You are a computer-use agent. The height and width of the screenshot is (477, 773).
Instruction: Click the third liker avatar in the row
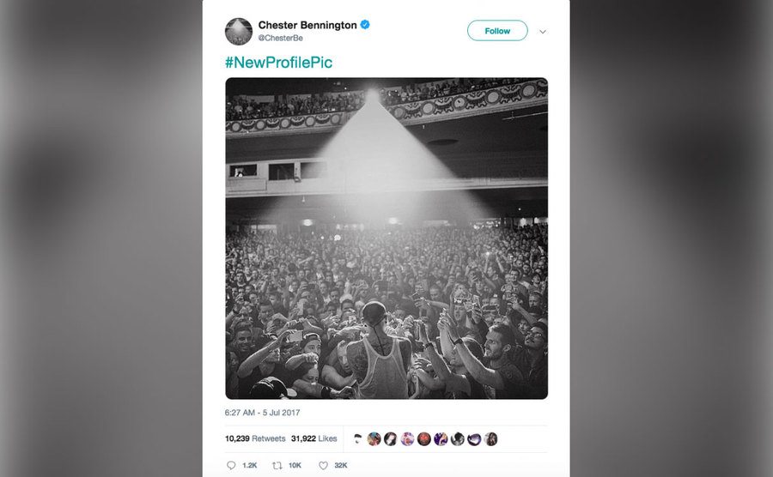(x=391, y=439)
